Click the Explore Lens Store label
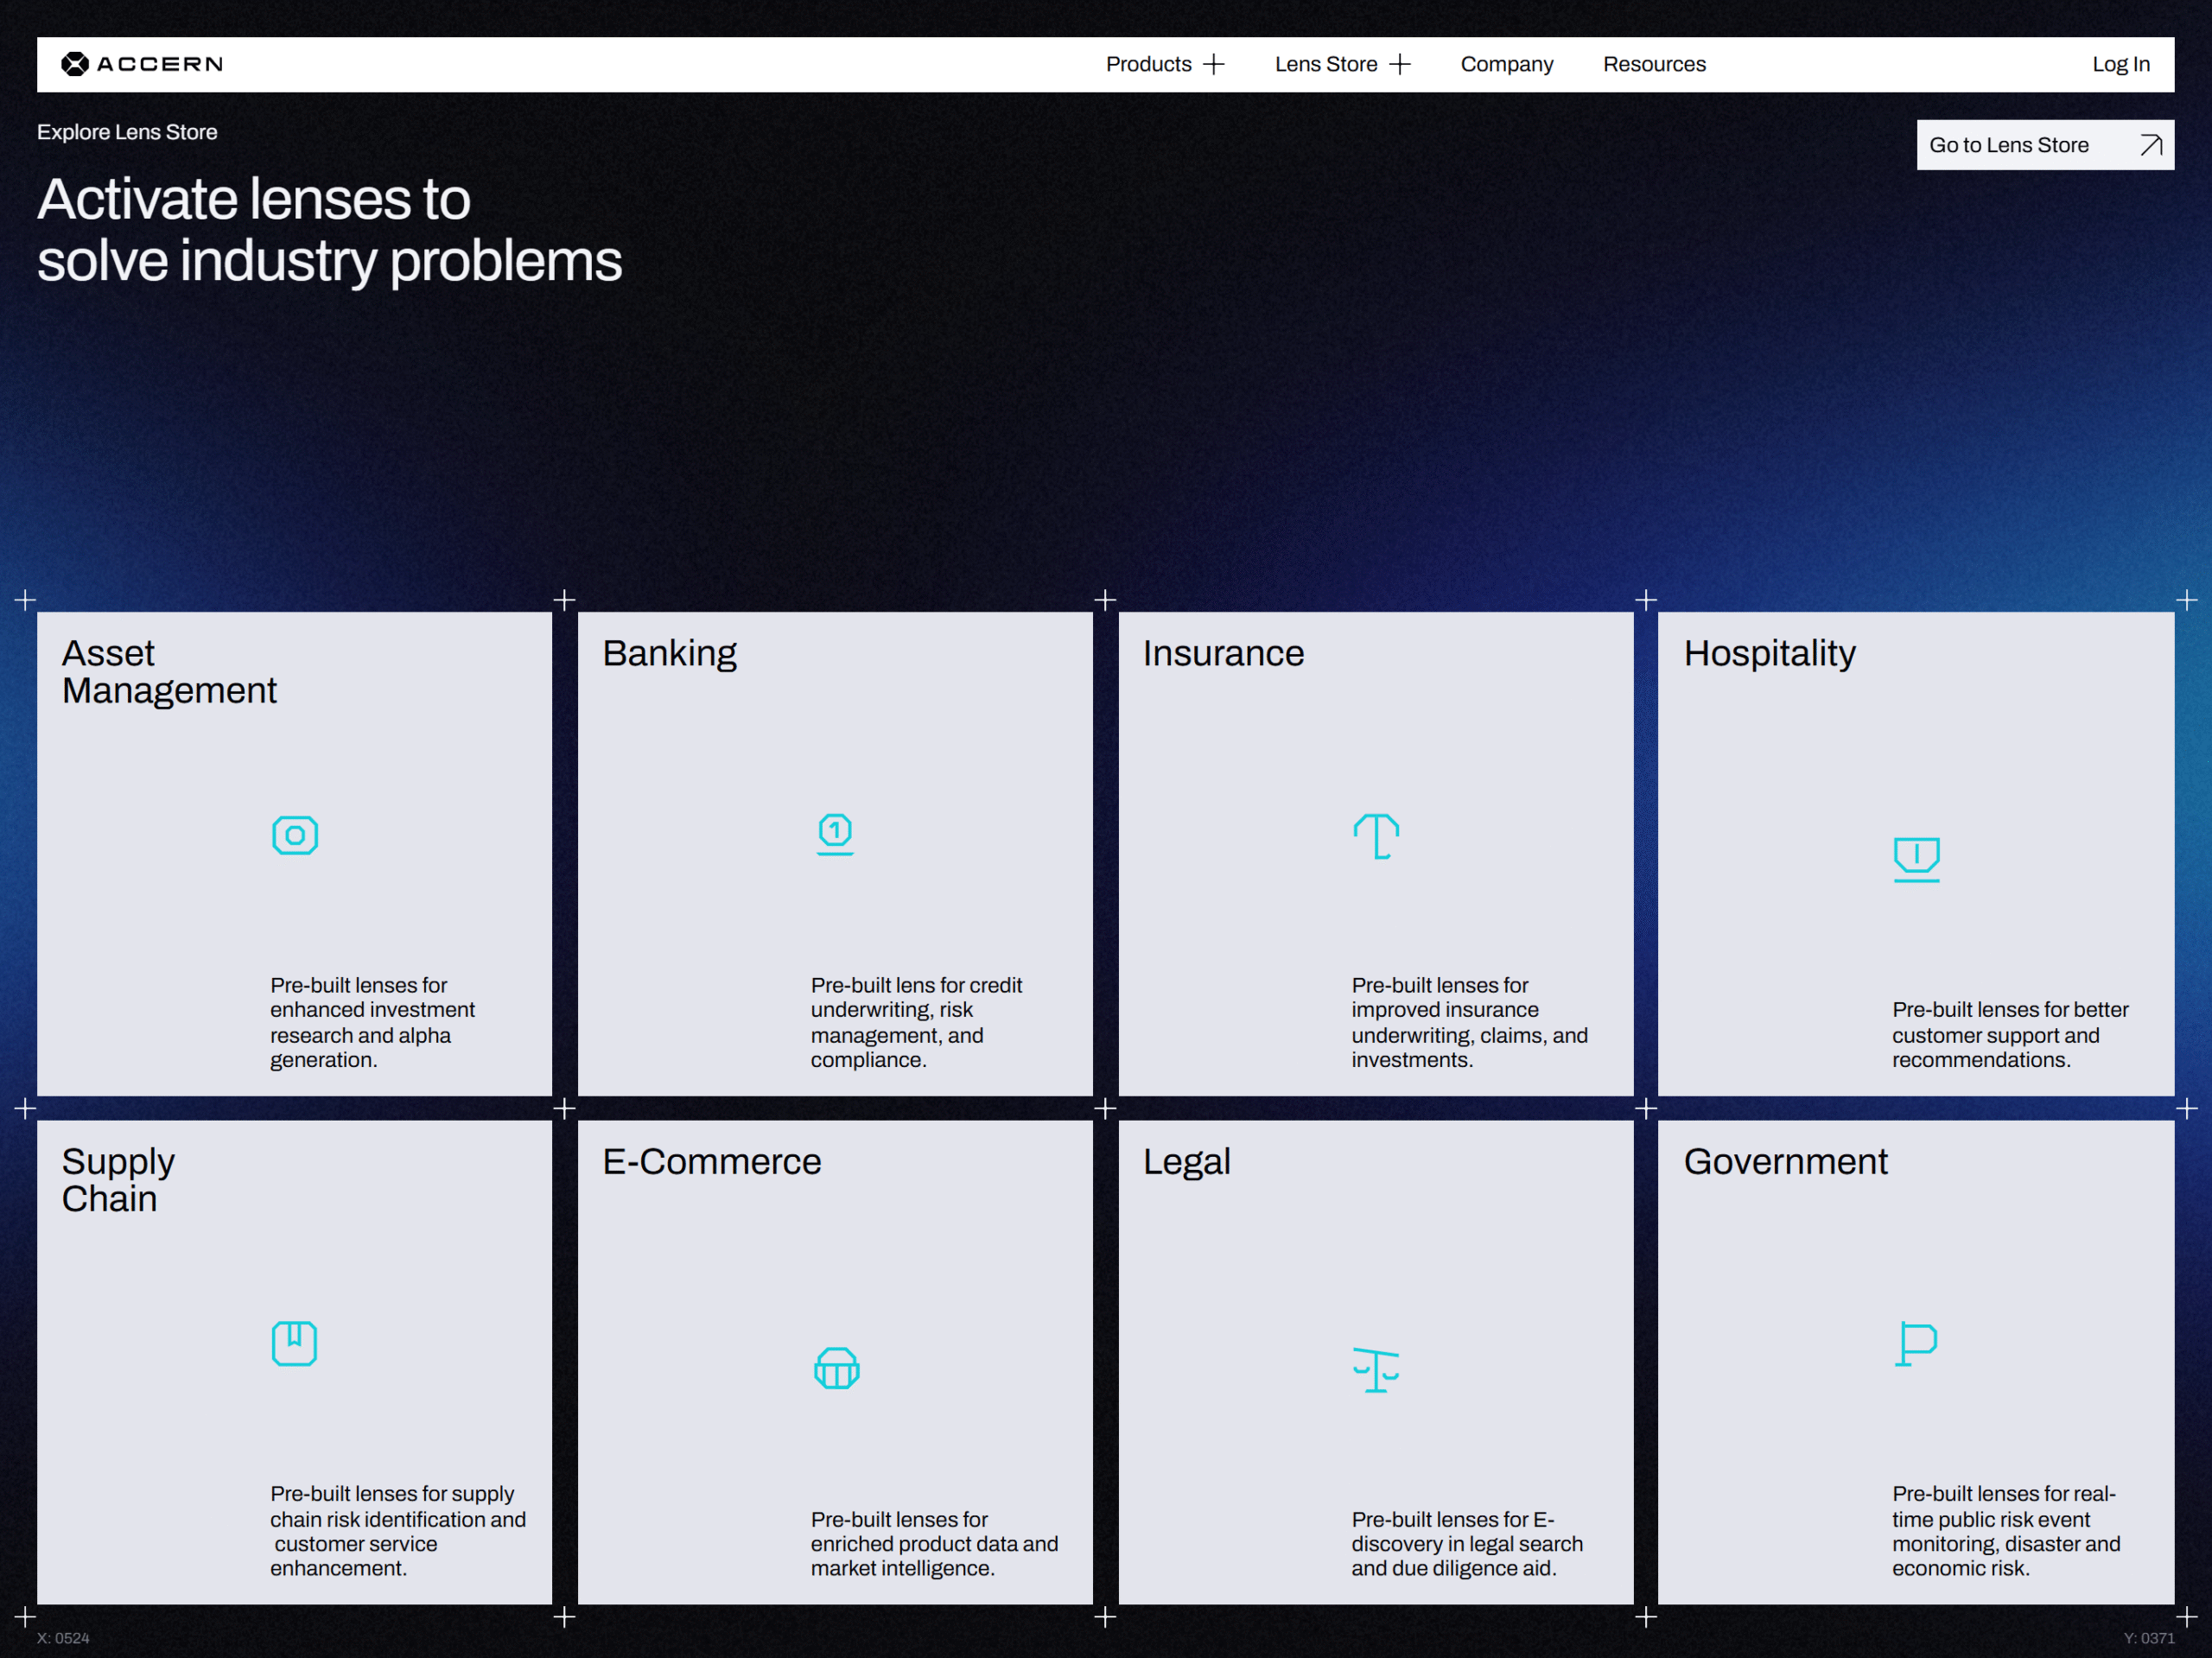2212x1658 pixels. tap(127, 132)
